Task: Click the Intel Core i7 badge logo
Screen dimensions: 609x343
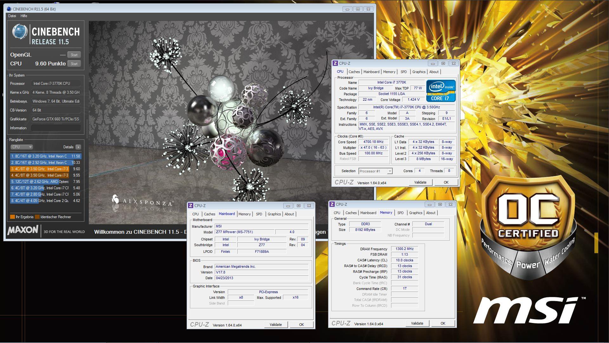Action: (x=441, y=91)
